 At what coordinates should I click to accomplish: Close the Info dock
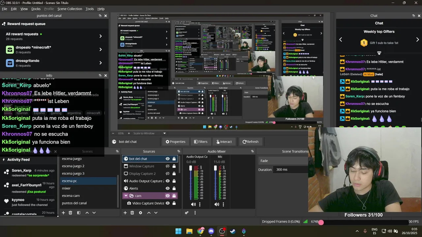pos(105,75)
